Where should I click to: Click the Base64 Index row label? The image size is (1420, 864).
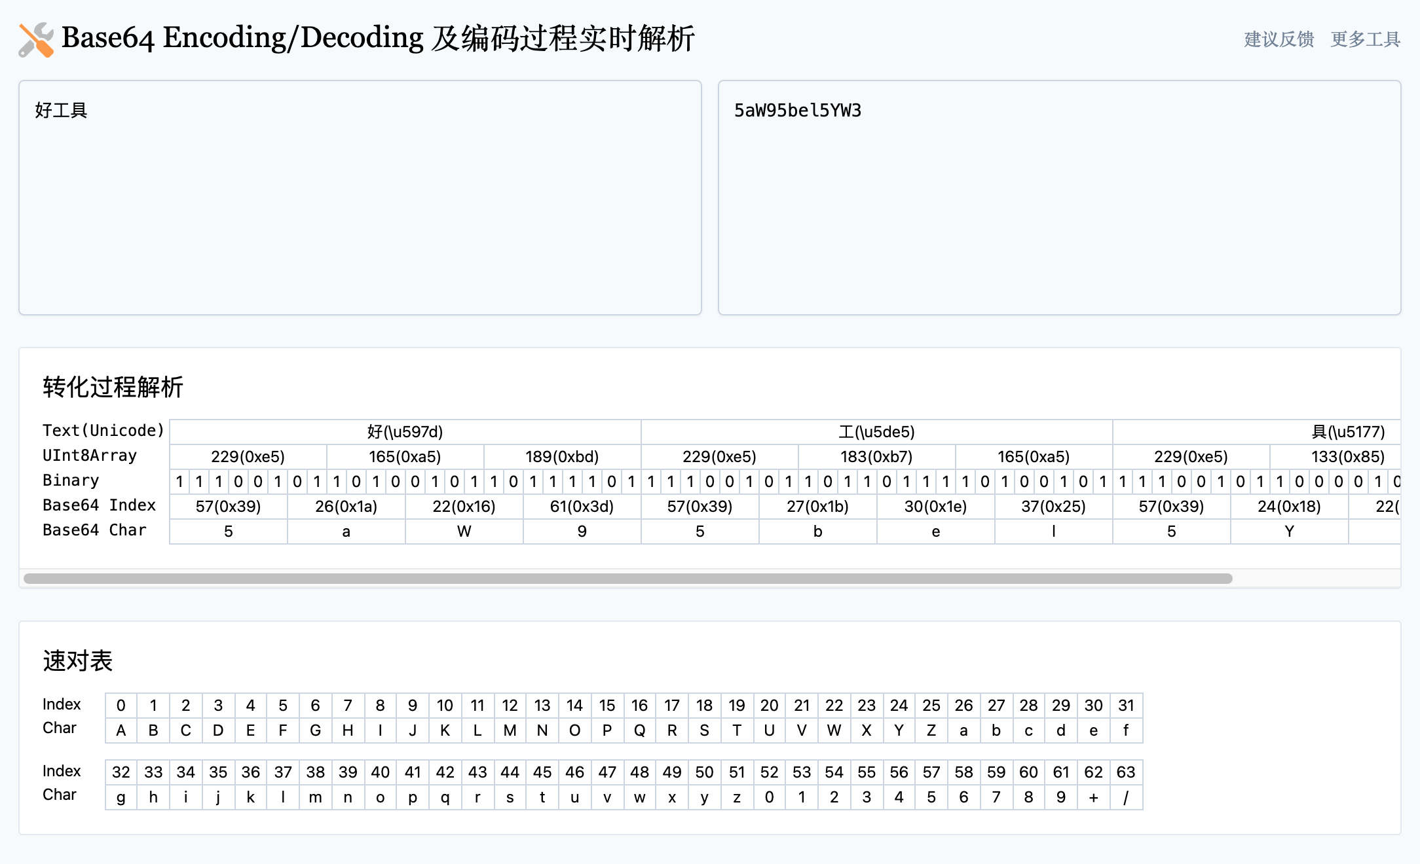click(x=99, y=505)
